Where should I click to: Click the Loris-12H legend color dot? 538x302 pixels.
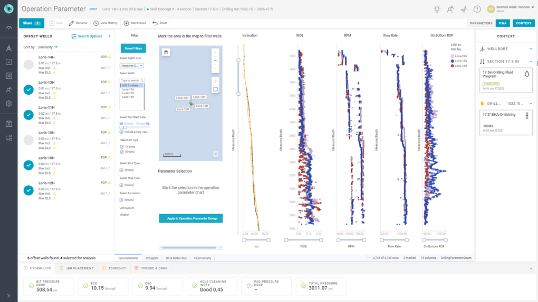click(452, 61)
